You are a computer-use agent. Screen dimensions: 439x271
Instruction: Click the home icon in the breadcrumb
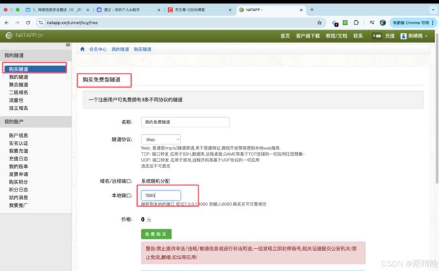[x=82, y=49]
